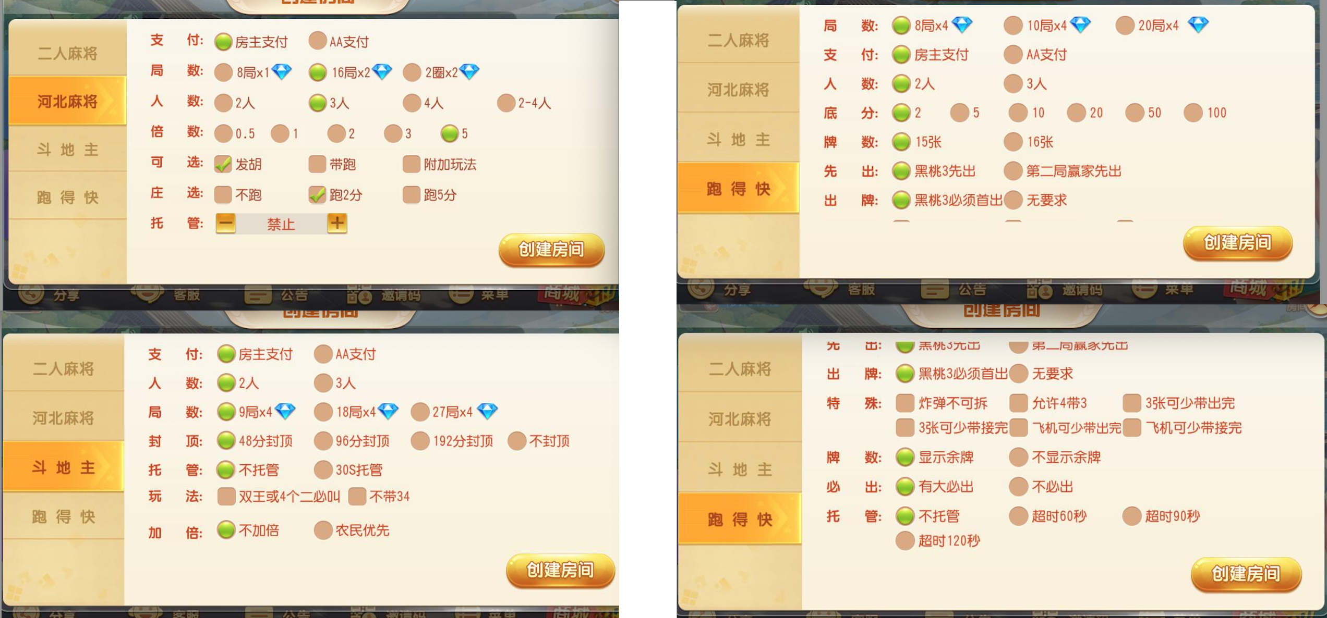The image size is (1327, 618).
Task: Open the 客服 customer service icon top-right panel
Action: tap(821, 288)
